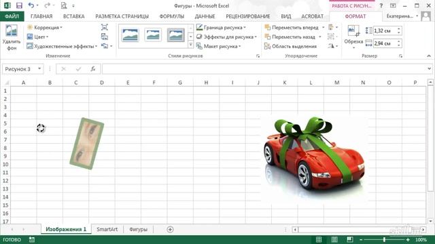Click the Compress Pictures icon
Image resolution: width=435 pixels, height=244 pixels.
(104, 27)
